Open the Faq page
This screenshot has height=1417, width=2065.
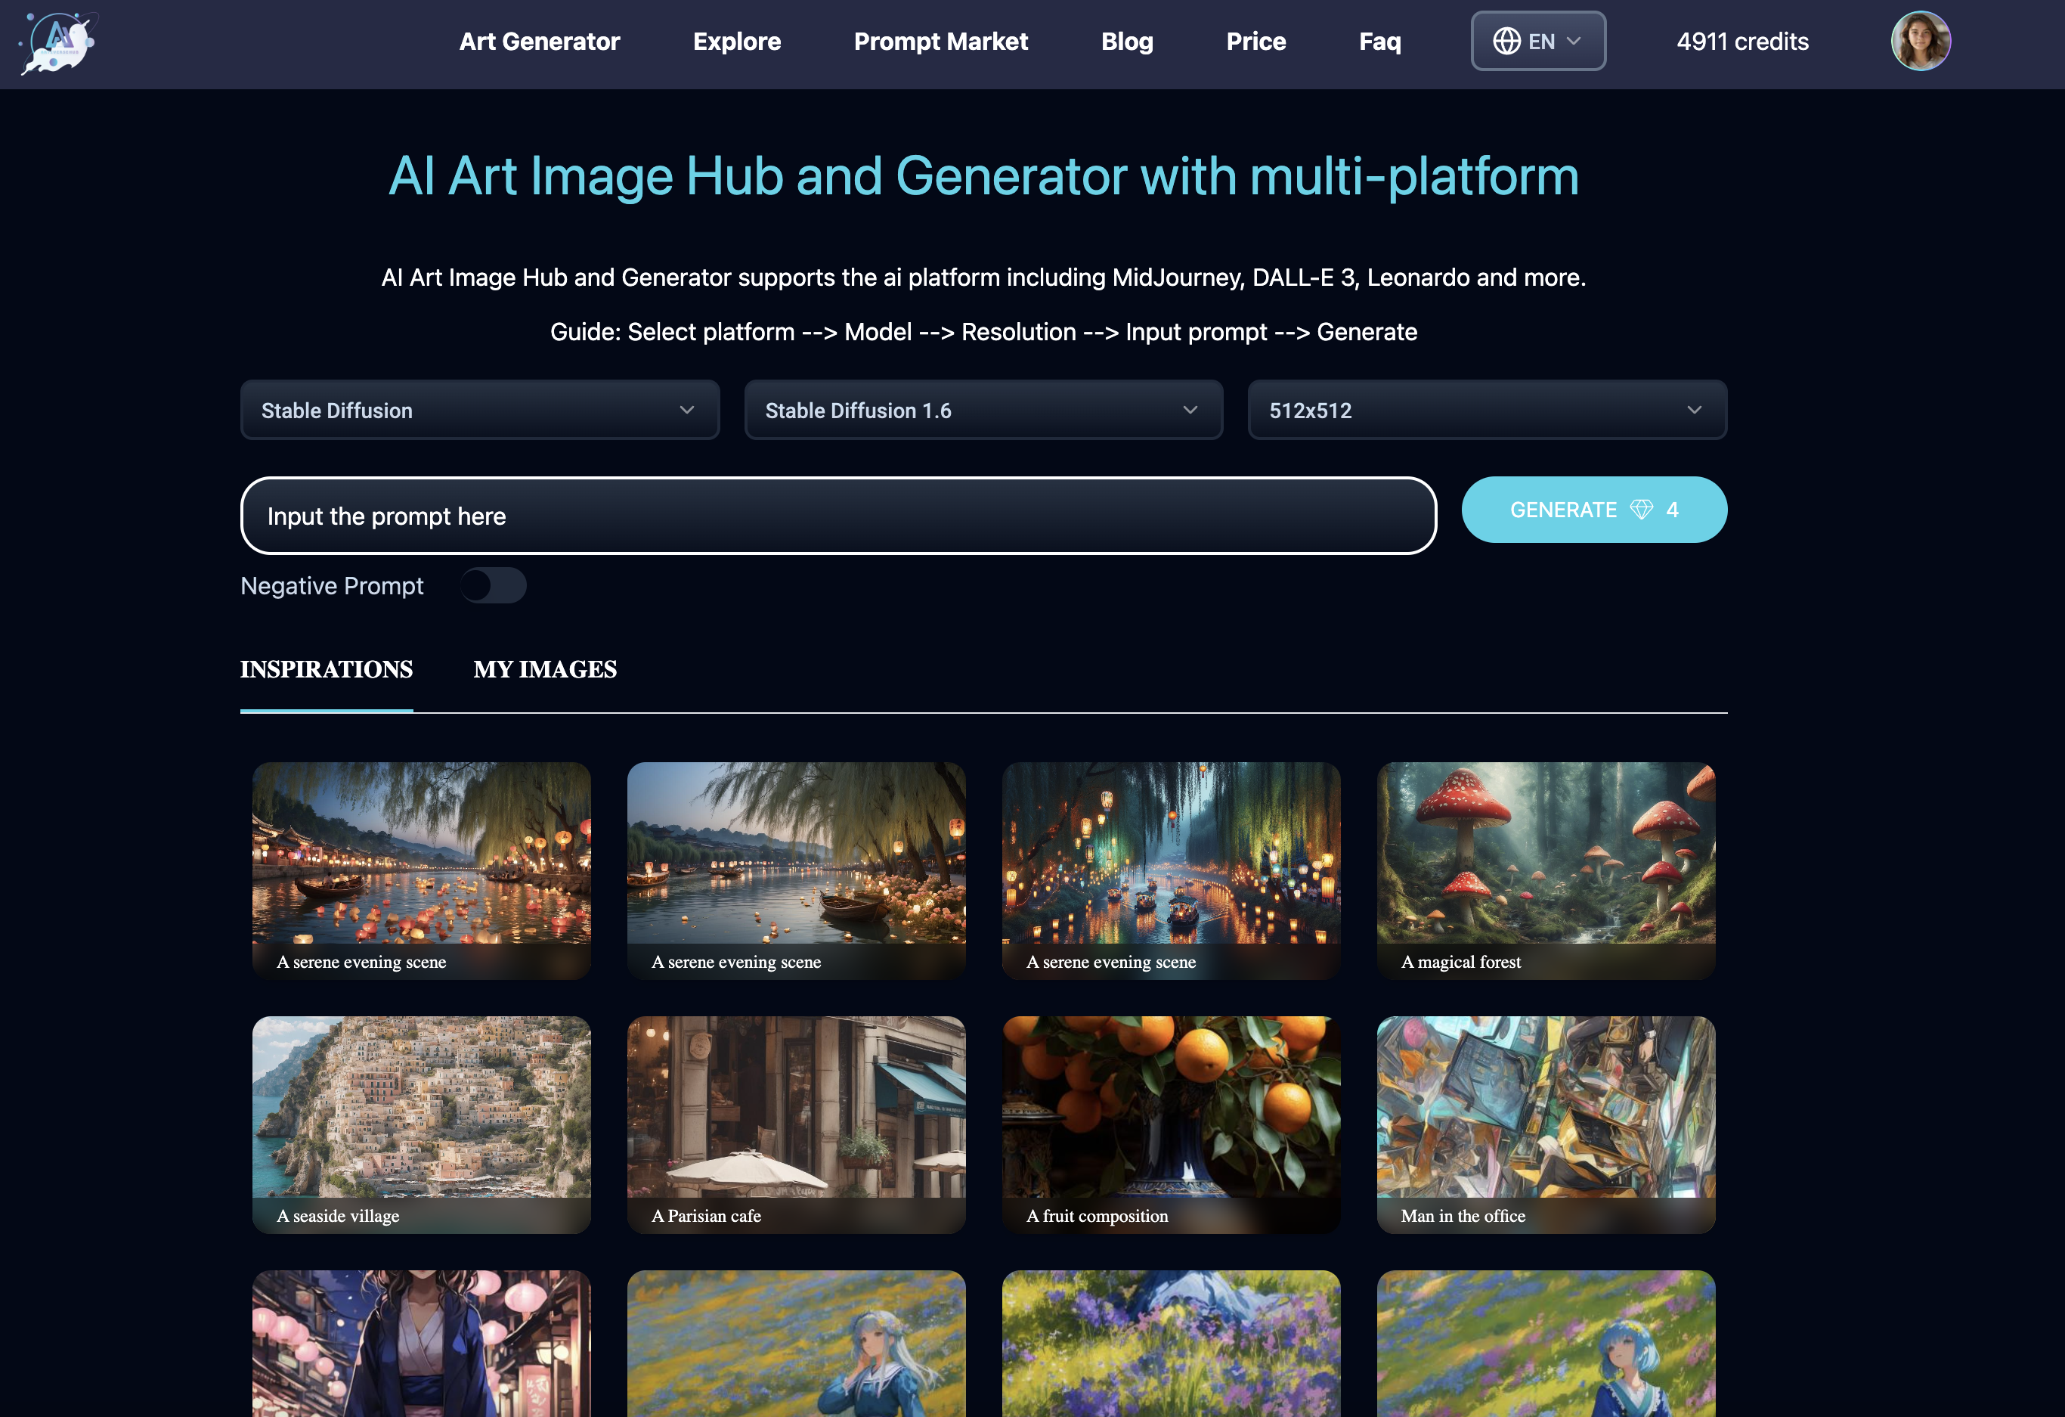(x=1379, y=42)
